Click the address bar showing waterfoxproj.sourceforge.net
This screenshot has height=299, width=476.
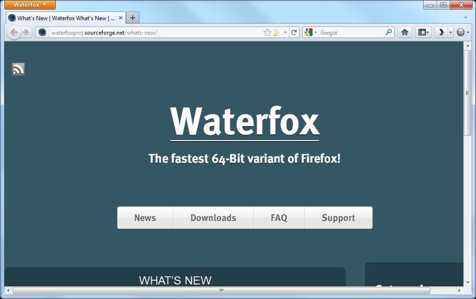140,32
